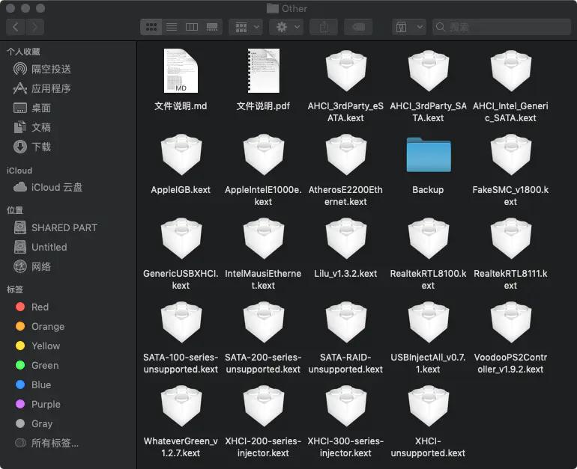The image size is (577, 469).
Task: Click the Other folder title icon
Action: (272, 8)
